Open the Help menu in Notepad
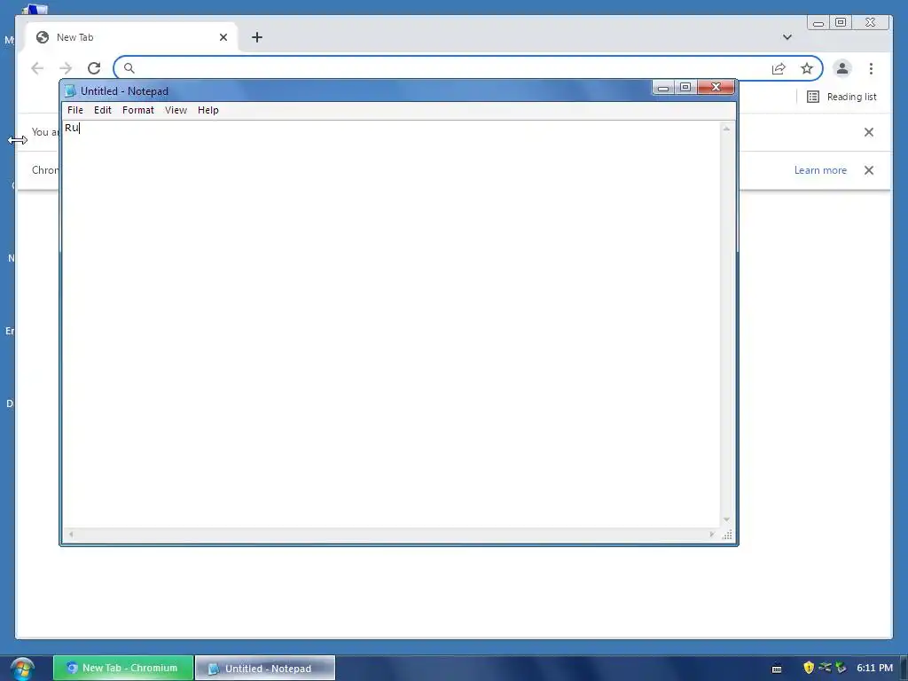The height and width of the screenshot is (681, 908). [x=207, y=110]
